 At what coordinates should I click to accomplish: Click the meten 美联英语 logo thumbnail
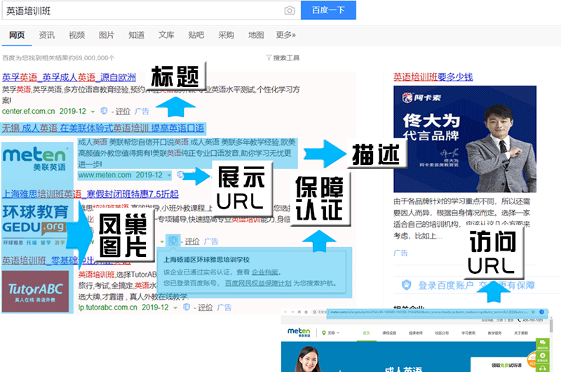(34, 160)
